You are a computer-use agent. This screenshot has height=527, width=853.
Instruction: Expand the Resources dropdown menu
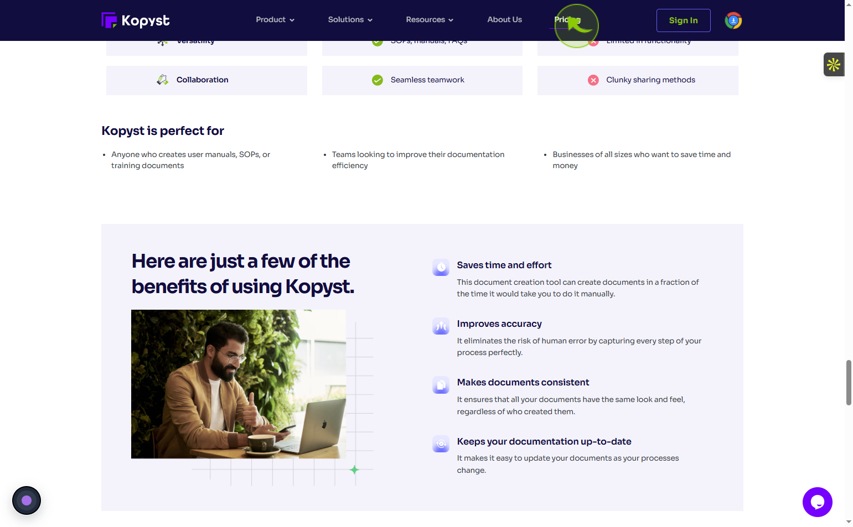(x=430, y=20)
